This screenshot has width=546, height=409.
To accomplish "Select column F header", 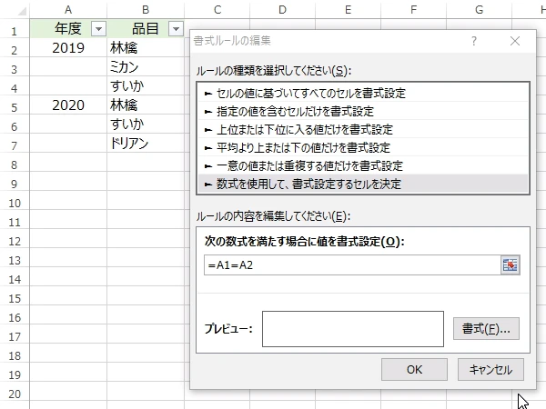I will pyautogui.click(x=413, y=9).
